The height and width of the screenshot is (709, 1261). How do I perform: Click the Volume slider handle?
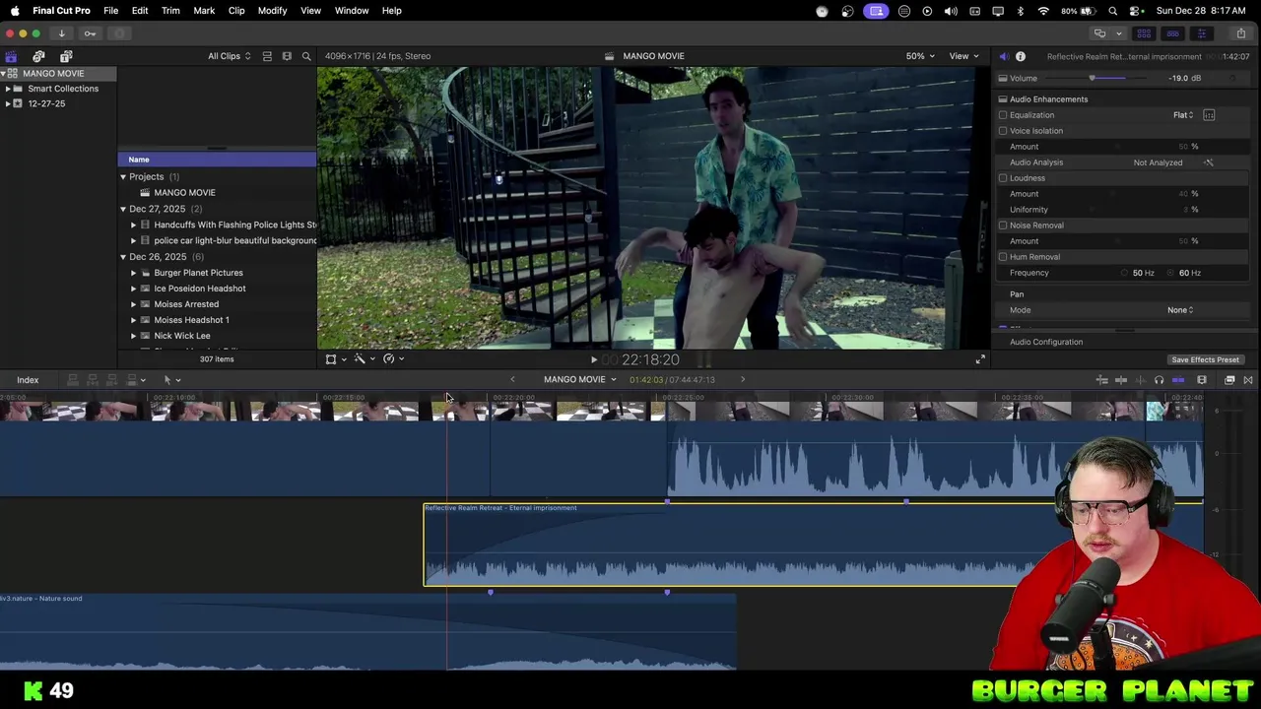[1092, 78]
